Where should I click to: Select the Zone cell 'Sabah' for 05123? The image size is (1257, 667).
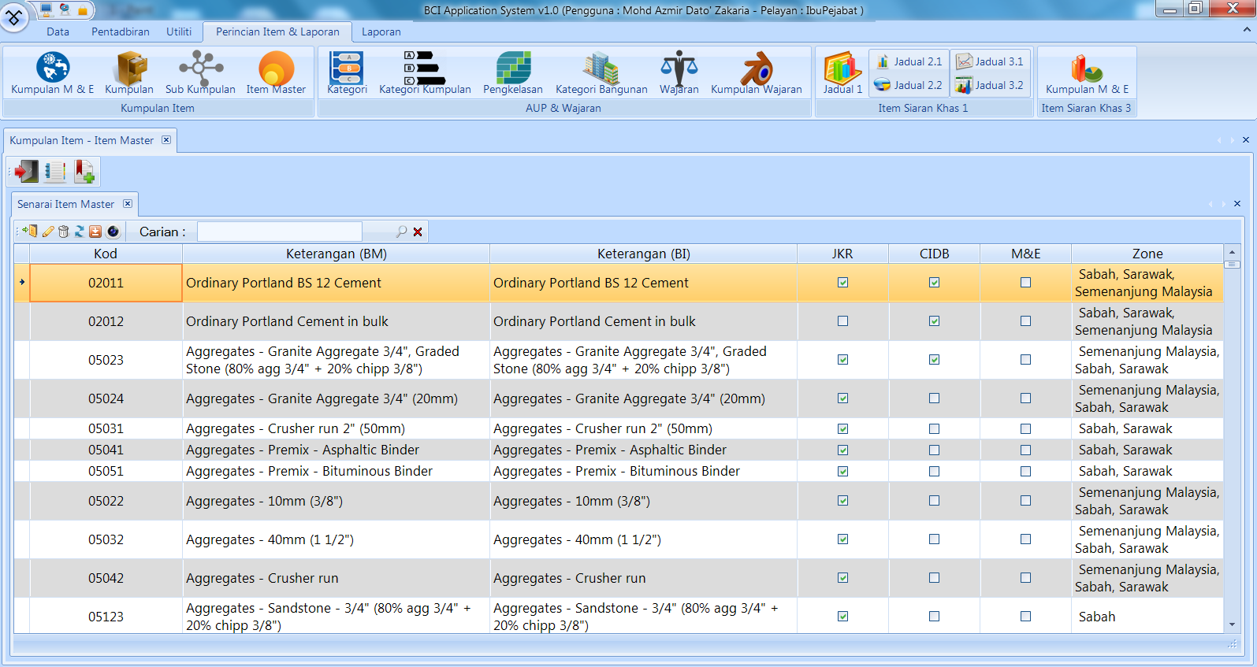[1147, 617]
